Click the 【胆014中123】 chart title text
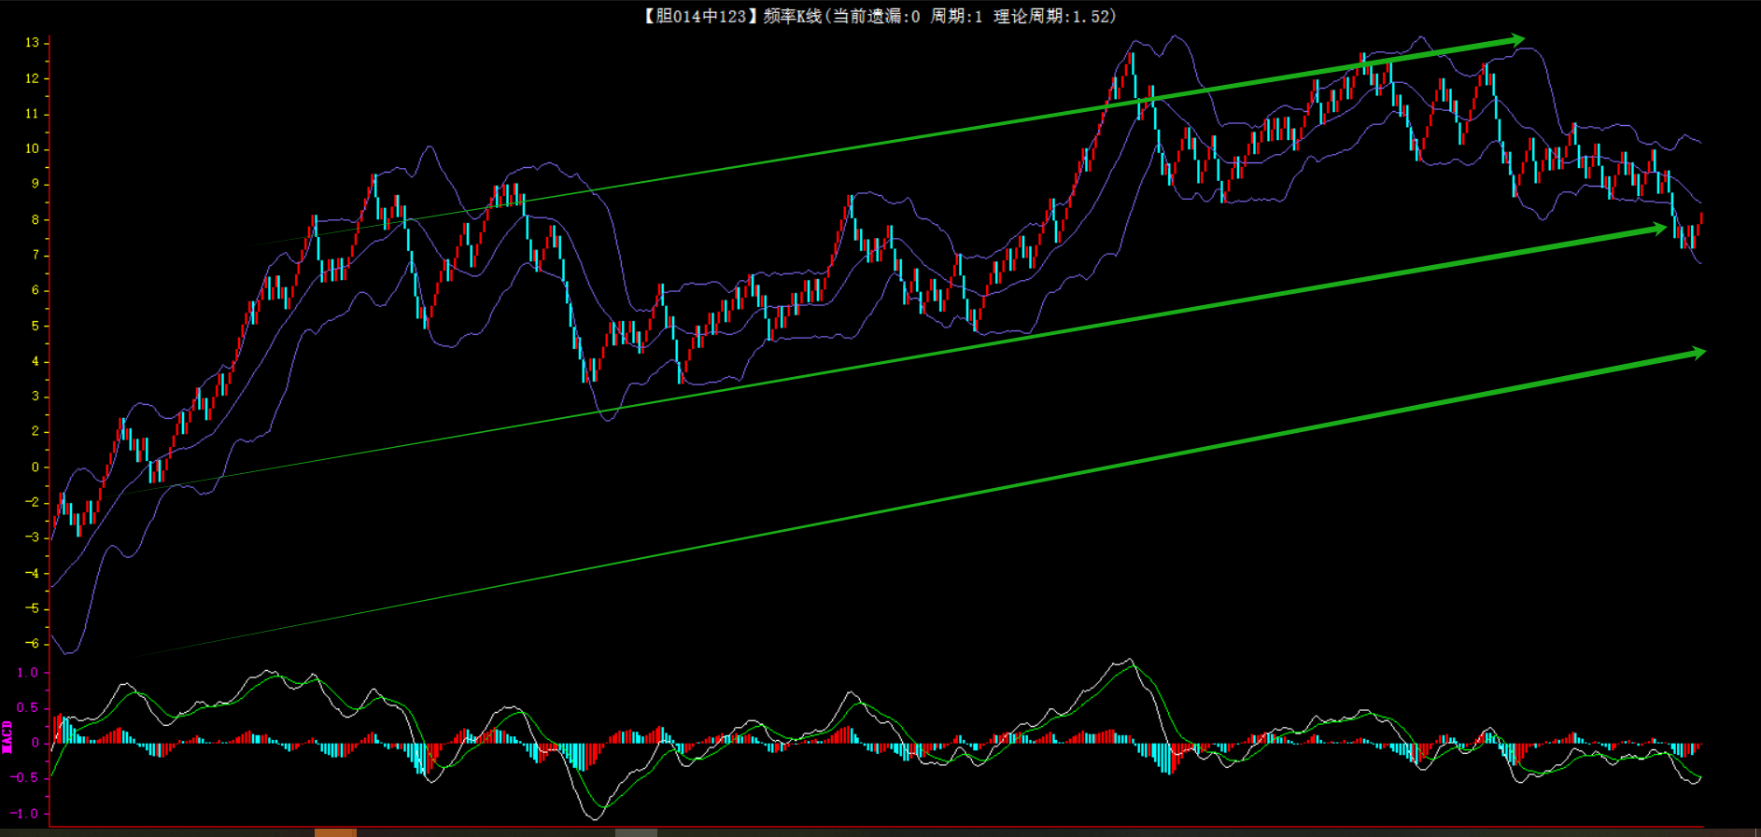The height and width of the screenshot is (837, 1761). point(695,16)
